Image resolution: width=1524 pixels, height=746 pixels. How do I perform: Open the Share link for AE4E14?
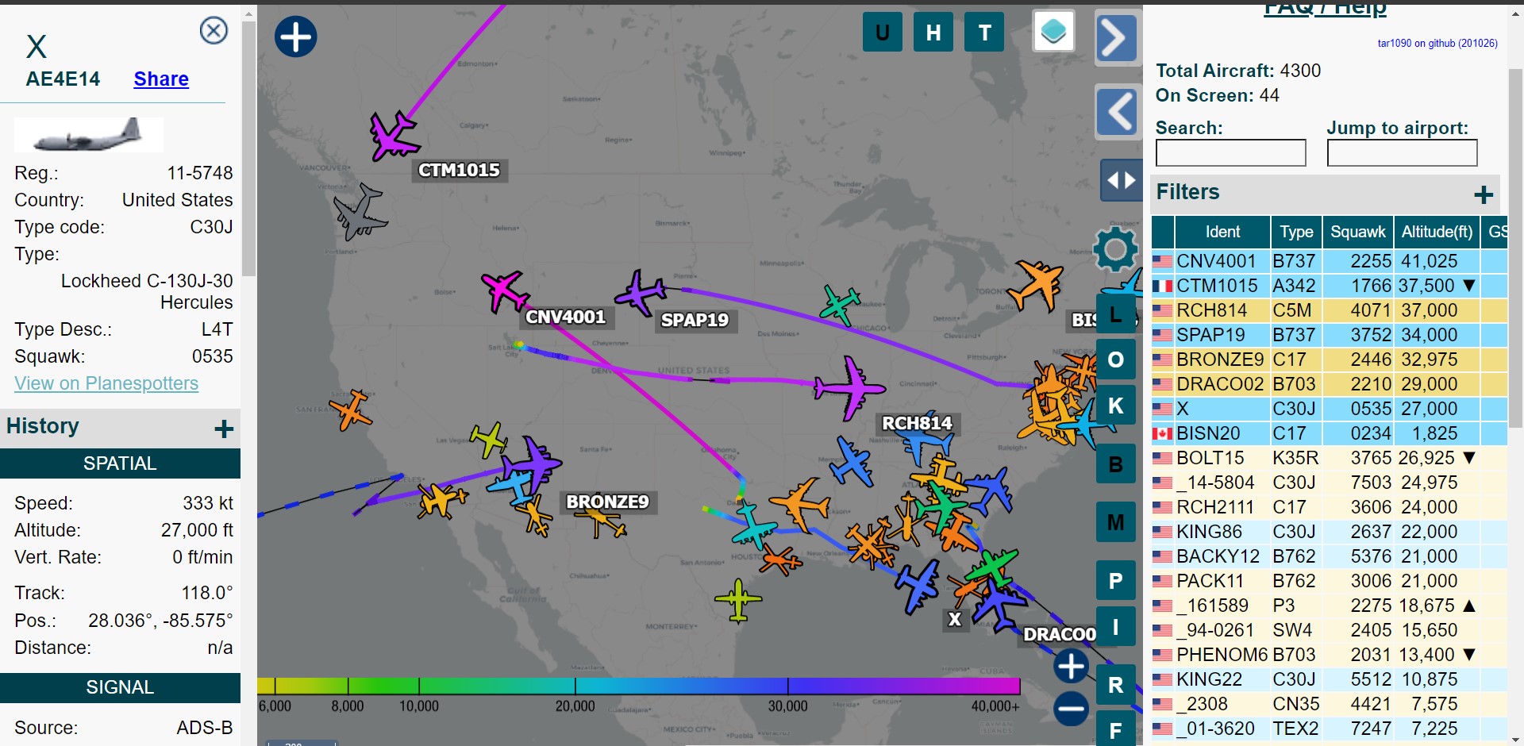(161, 79)
